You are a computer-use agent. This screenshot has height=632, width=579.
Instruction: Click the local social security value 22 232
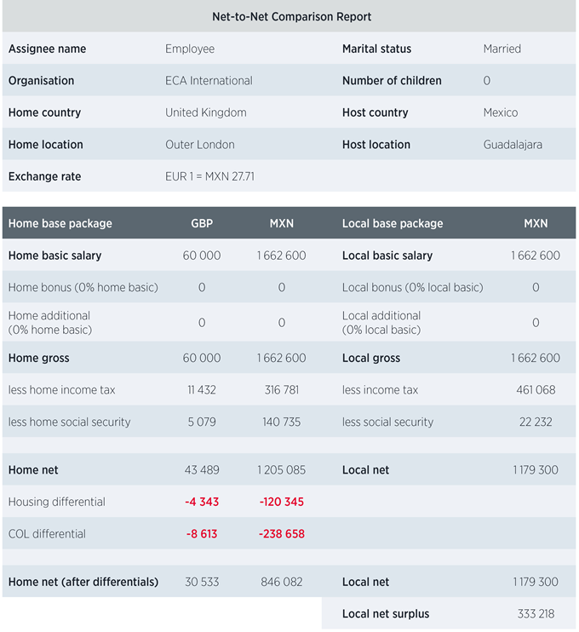[x=536, y=422]
